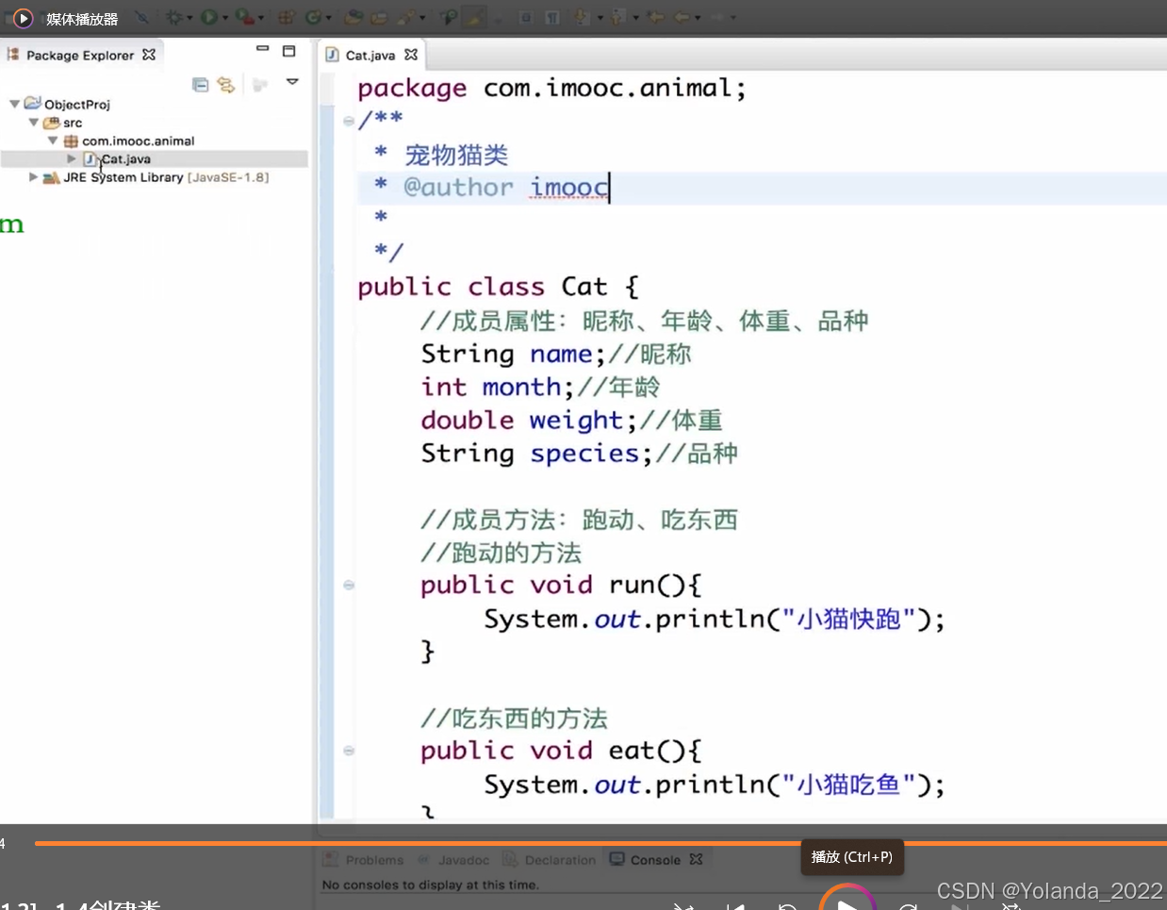Toggle Link with Editor in Package Explorer
Viewport: 1167px width, 910px height.
click(x=226, y=85)
